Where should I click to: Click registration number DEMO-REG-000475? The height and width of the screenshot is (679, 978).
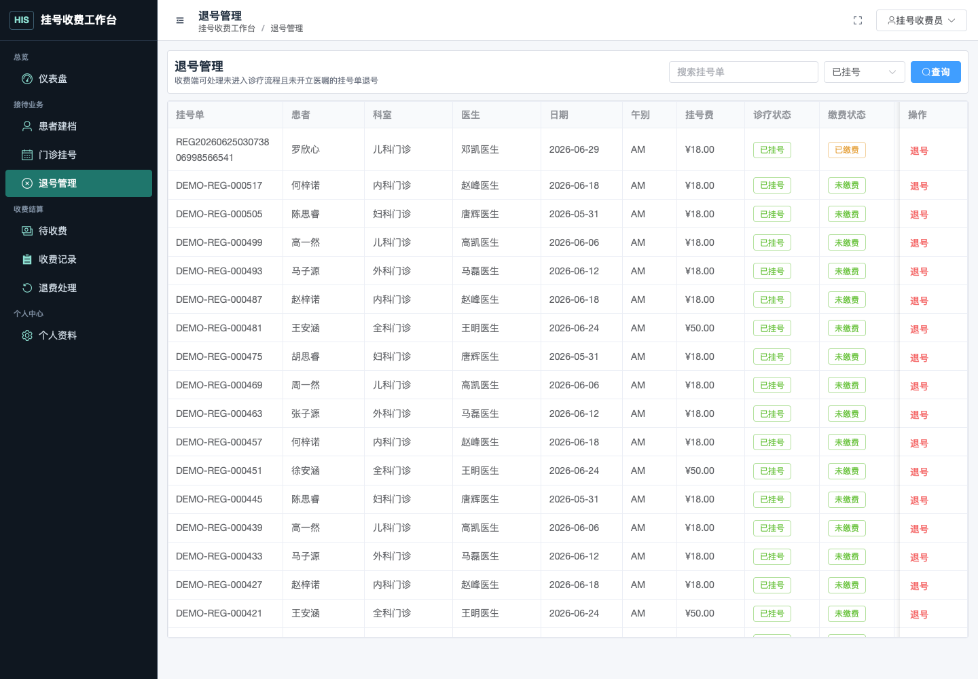(219, 356)
